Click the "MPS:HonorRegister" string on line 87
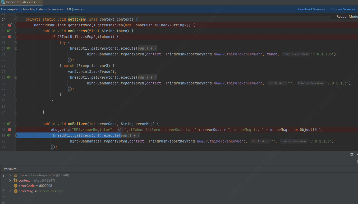This screenshot has height=204, width=358. point(93,130)
